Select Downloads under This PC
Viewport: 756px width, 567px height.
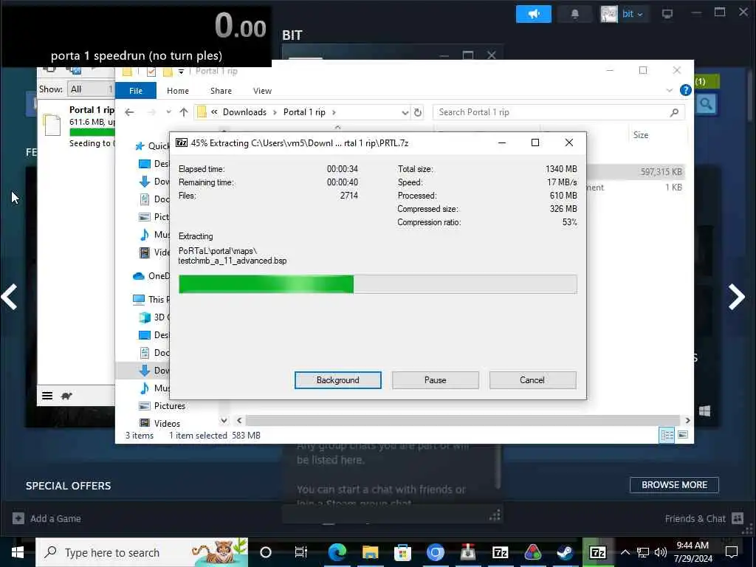point(154,371)
